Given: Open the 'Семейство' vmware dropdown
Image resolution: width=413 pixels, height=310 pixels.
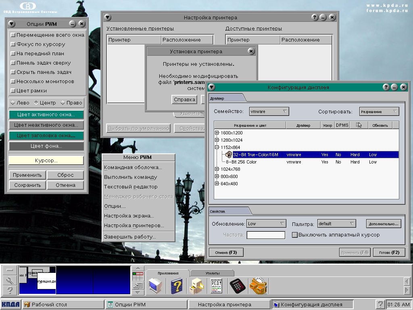Looking at the screenshot, I should click(269, 111).
